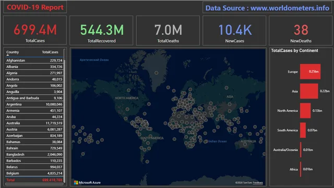This screenshot has height=188, width=334.
Task: Select the Australia/Oceania bar in chart
Action: tap(301, 150)
